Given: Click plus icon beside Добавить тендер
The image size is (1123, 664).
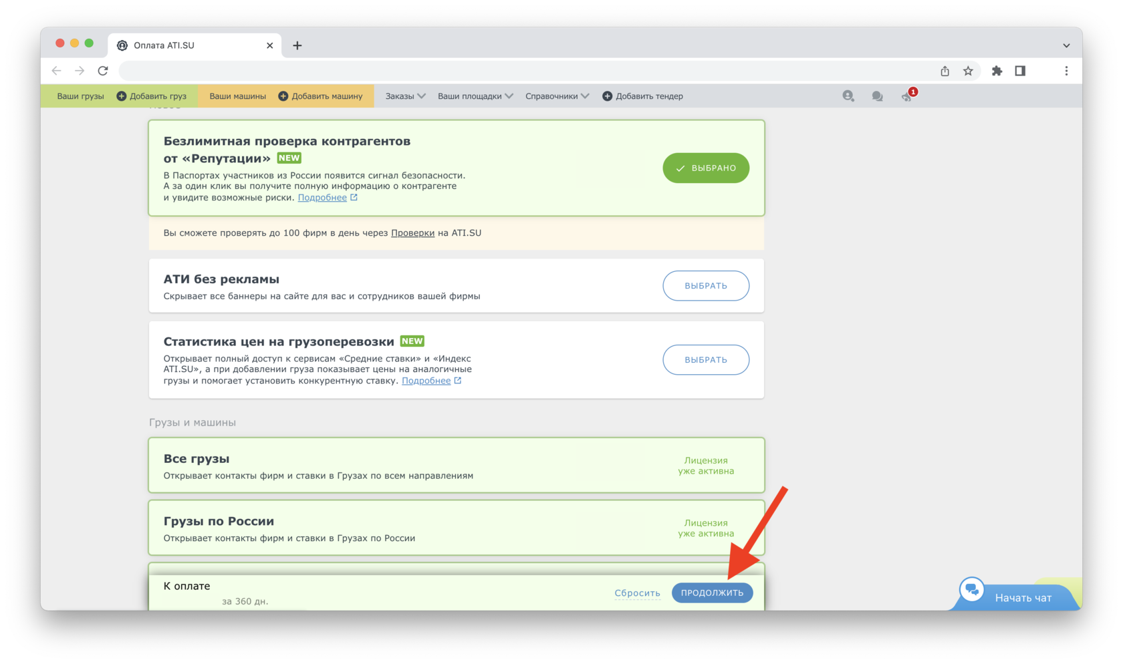Looking at the screenshot, I should (x=607, y=96).
